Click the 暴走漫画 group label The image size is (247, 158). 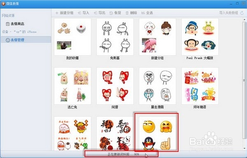[x=157, y=107]
